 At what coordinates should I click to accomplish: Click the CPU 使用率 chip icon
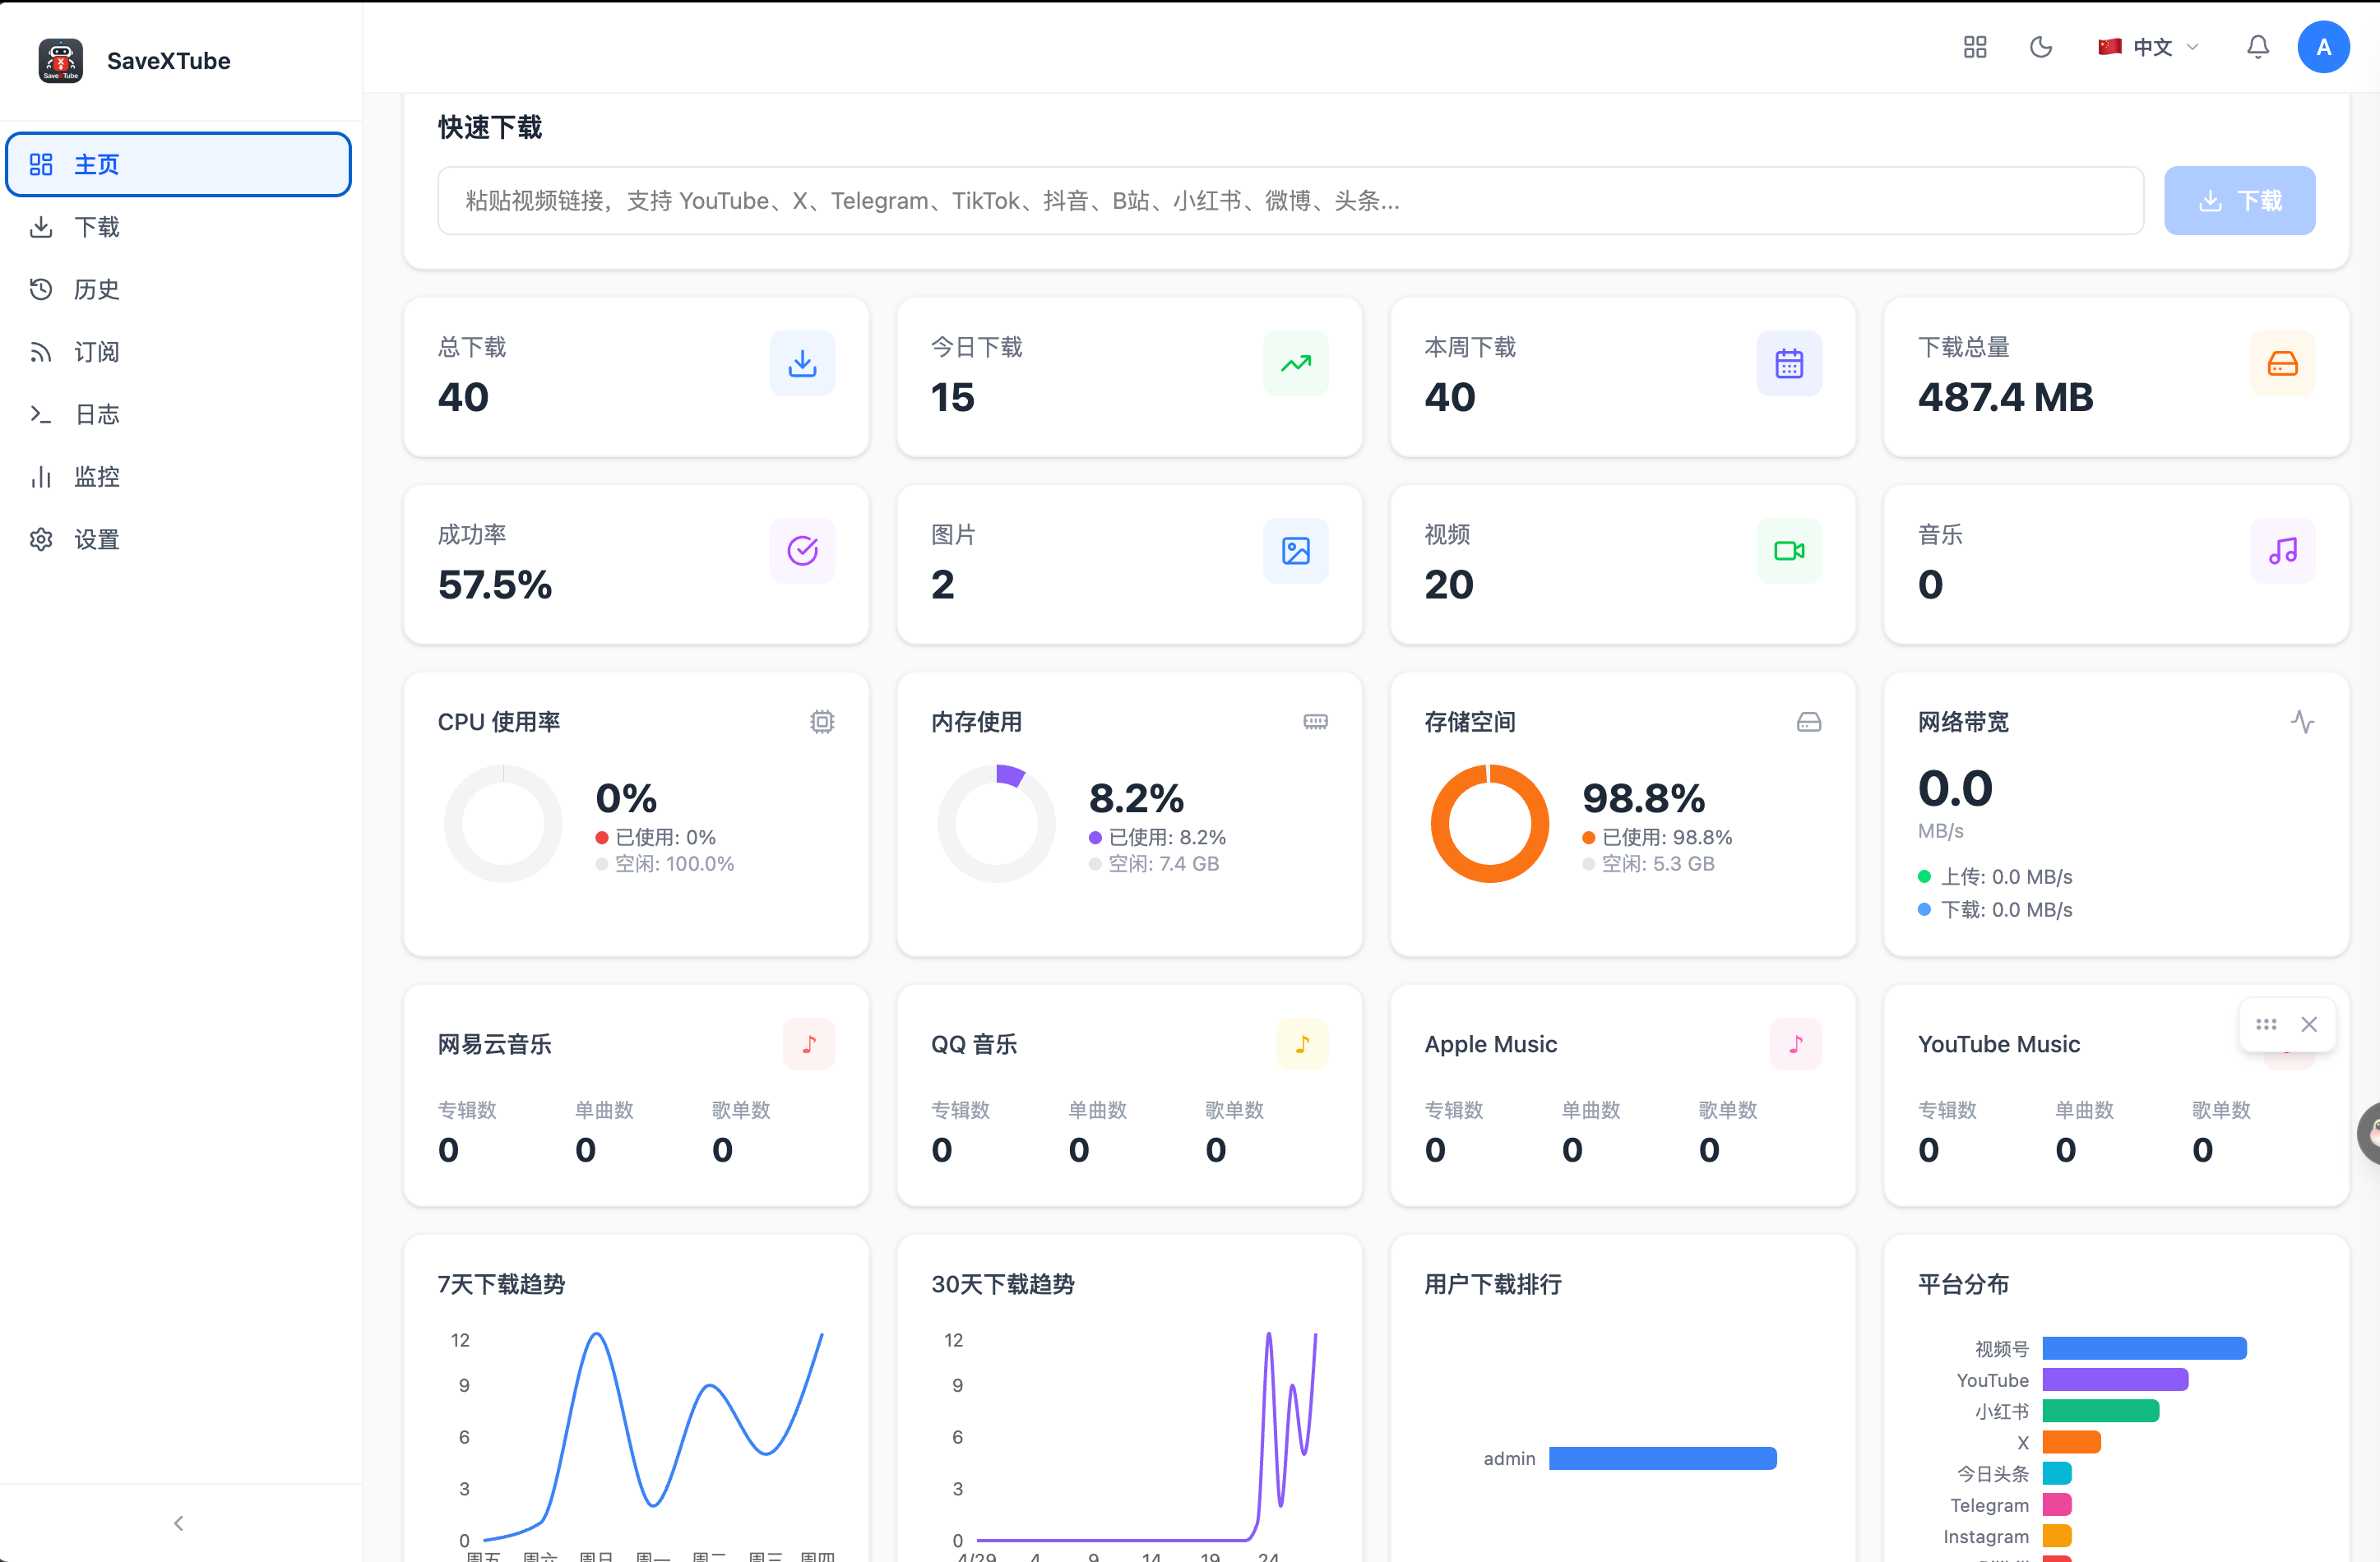point(822,722)
